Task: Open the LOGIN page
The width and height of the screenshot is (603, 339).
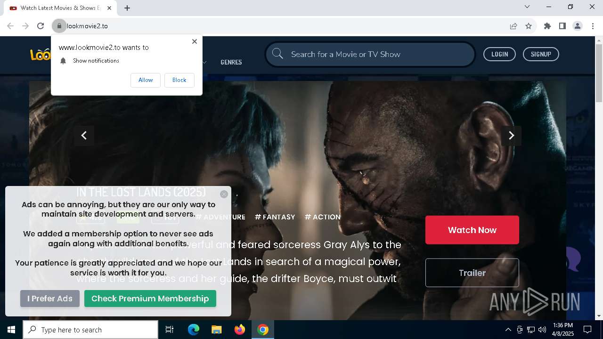Action: tap(499, 54)
